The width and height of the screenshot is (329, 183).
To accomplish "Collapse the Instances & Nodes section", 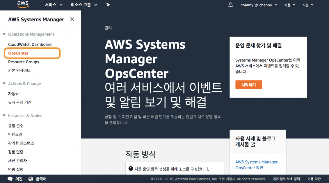I will [x=4, y=116].
